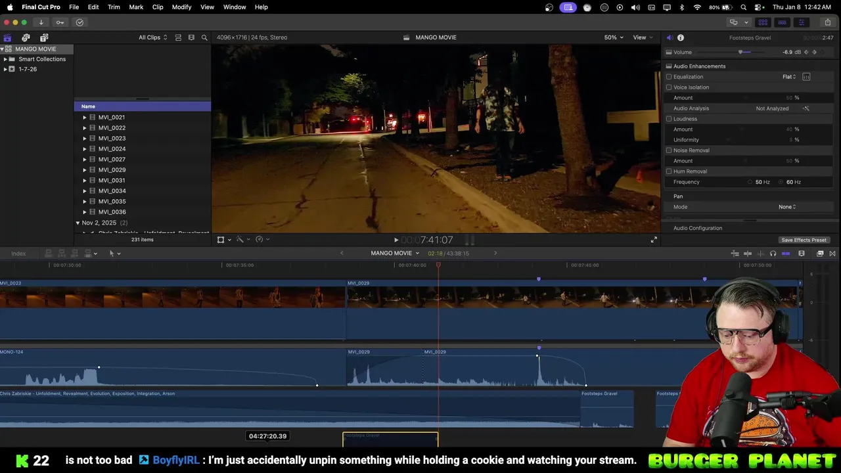Show Background Tasks checkmark button

pyautogui.click(x=80, y=22)
